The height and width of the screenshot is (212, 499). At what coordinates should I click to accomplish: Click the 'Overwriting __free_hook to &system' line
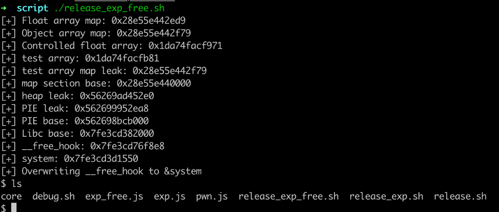point(111,171)
